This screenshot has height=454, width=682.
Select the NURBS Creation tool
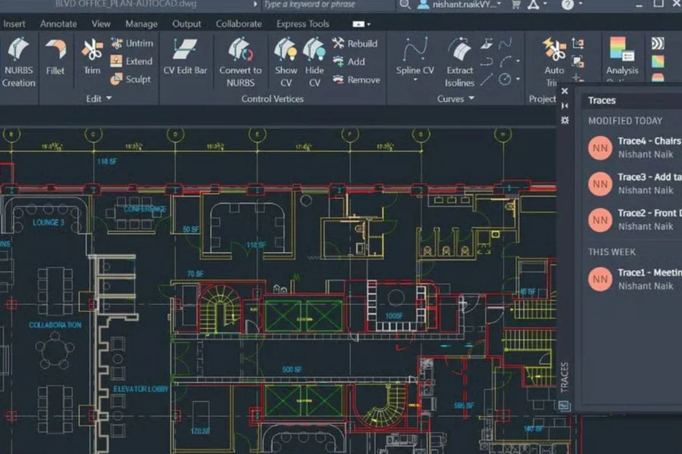(18, 61)
